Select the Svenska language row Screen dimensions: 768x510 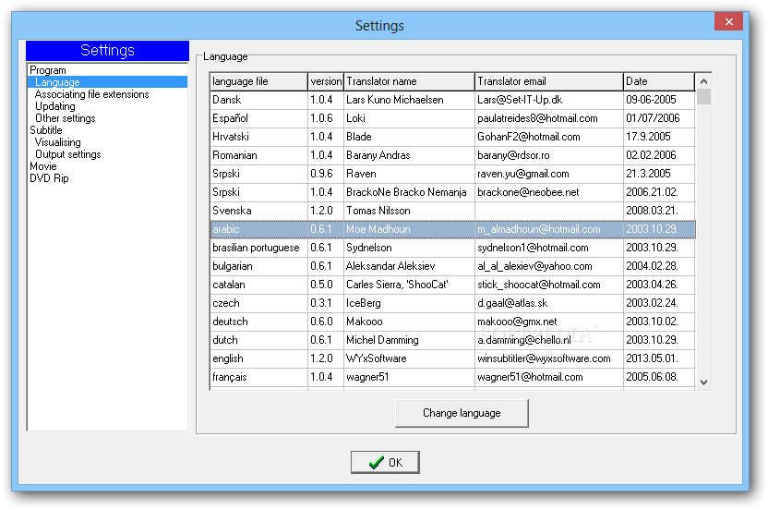point(452,211)
